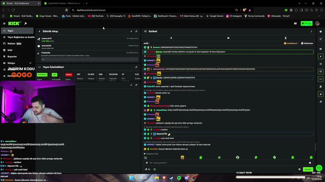The image size is (325, 182).
Task: Click the 22.825 Takipçi stat
Action: pyautogui.click(x=91, y=76)
